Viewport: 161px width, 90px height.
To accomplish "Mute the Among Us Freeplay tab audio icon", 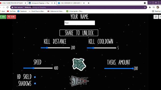I will point(52,3).
